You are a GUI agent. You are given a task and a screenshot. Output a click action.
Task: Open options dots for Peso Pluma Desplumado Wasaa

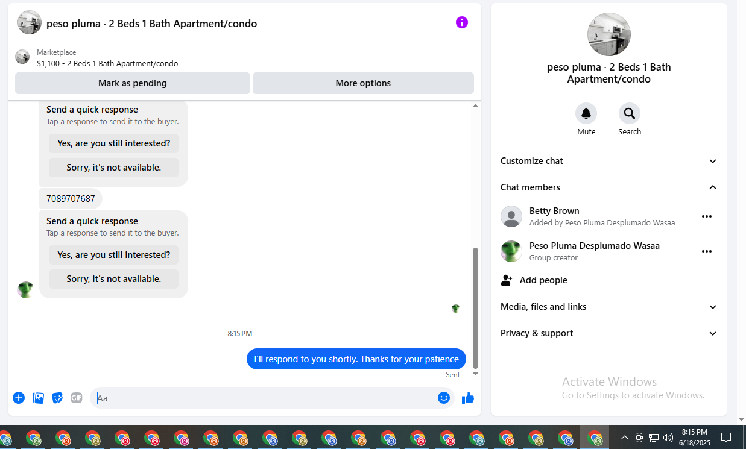[x=707, y=251]
